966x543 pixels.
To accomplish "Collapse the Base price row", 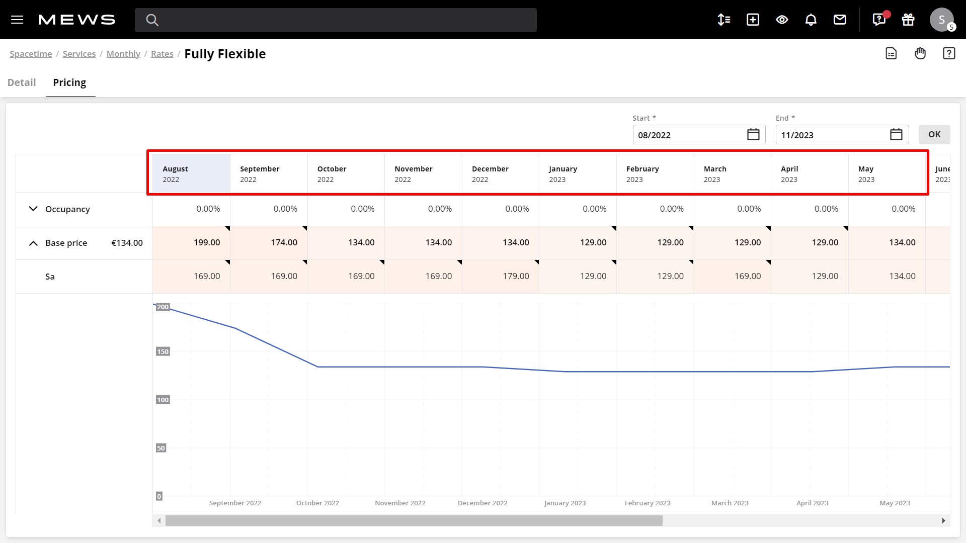I will point(33,243).
